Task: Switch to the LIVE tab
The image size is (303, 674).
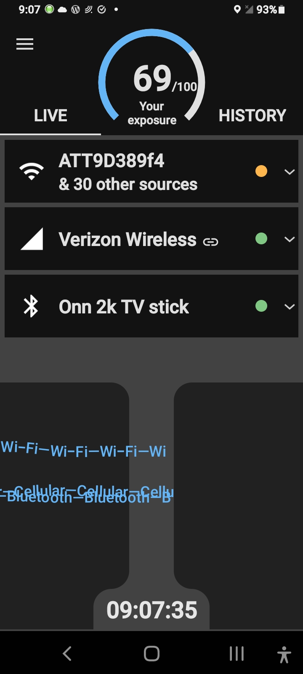Action: (50, 115)
